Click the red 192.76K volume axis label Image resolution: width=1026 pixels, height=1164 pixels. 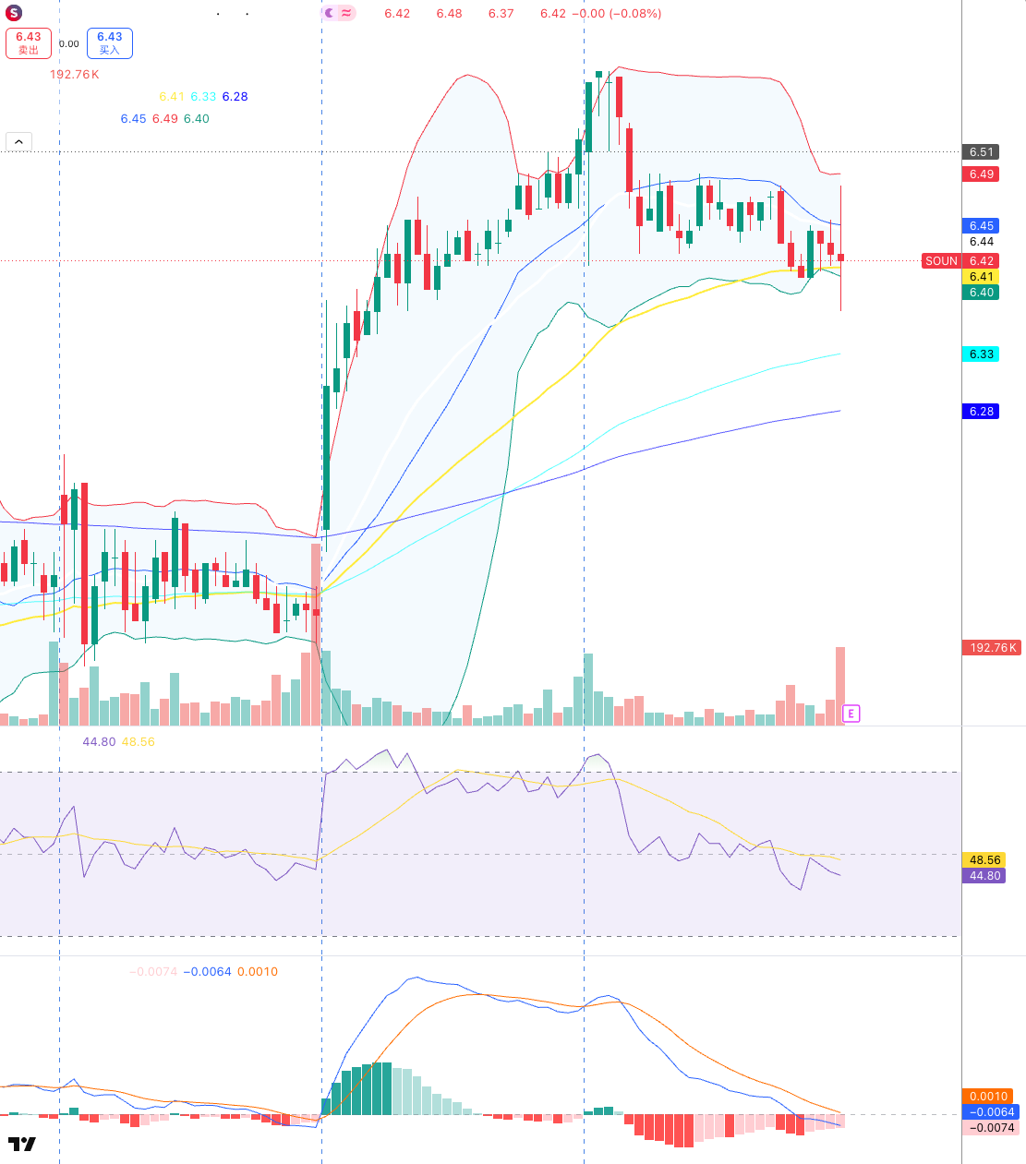tap(993, 648)
